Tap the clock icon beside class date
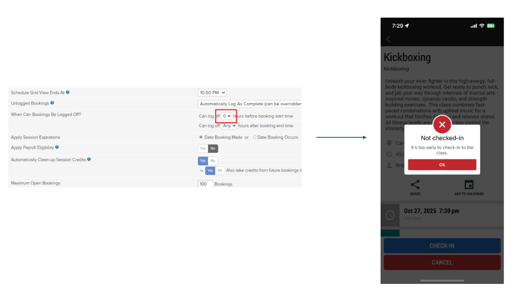Screen dimensions: 517x301 (390, 216)
